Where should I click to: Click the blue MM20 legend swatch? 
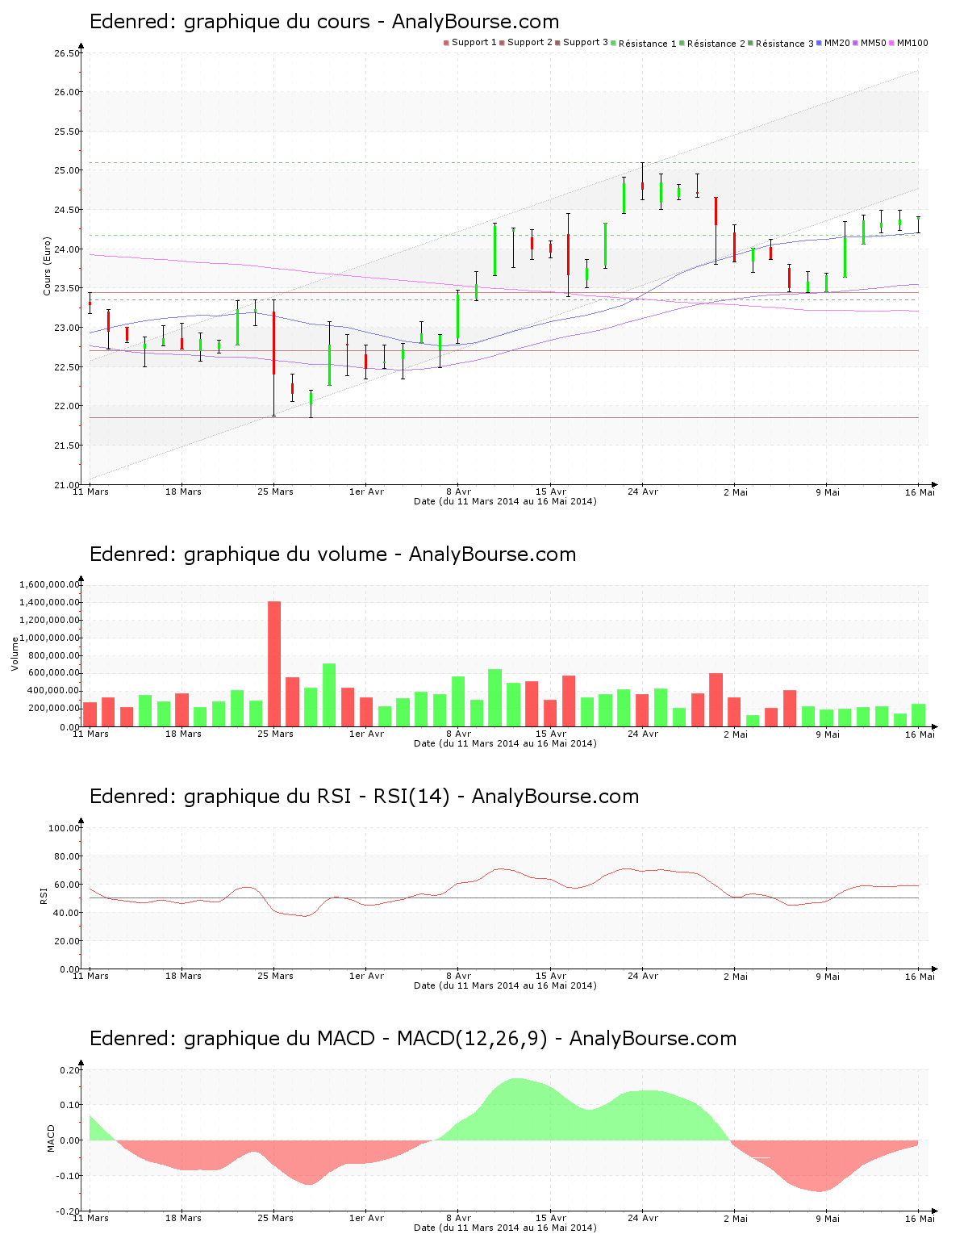(x=820, y=43)
